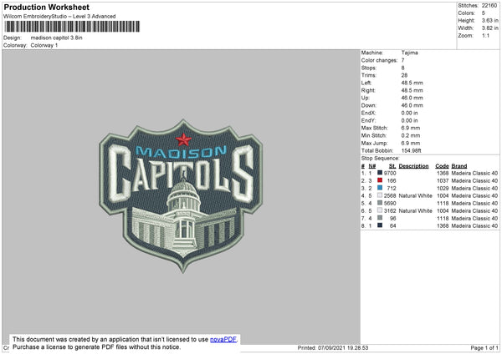The image size is (502, 354).
Task: Select the red swatch next to 166 stitches
Action: [380, 180]
